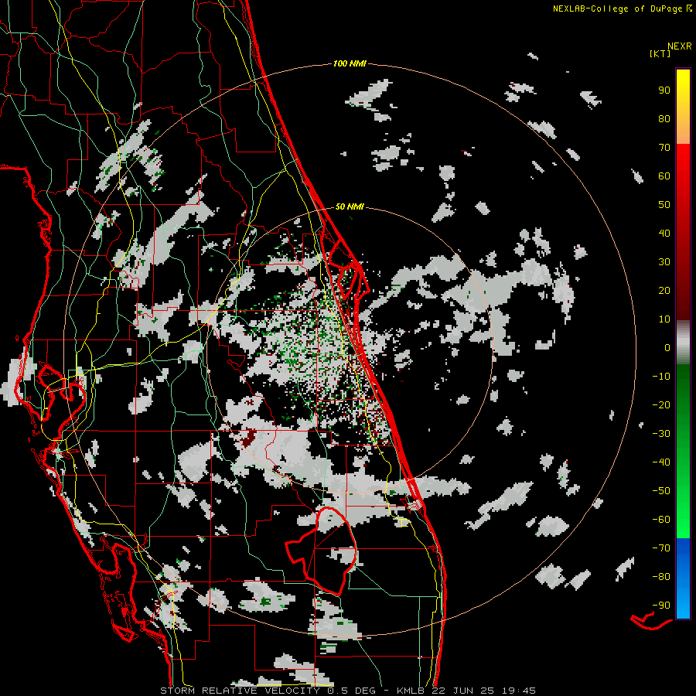This screenshot has width=696, height=696.
Task: Click the -30 value on the velocity scale
Action: click(x=661, y=434)
